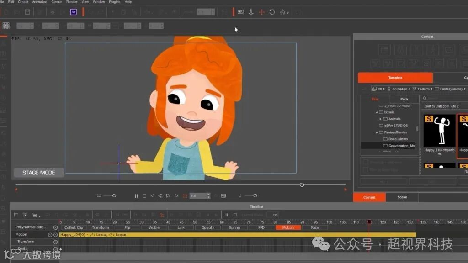468x263 pixels.
Task: Click the grid icon in second toolbar
Action: (x=6, y=26)
